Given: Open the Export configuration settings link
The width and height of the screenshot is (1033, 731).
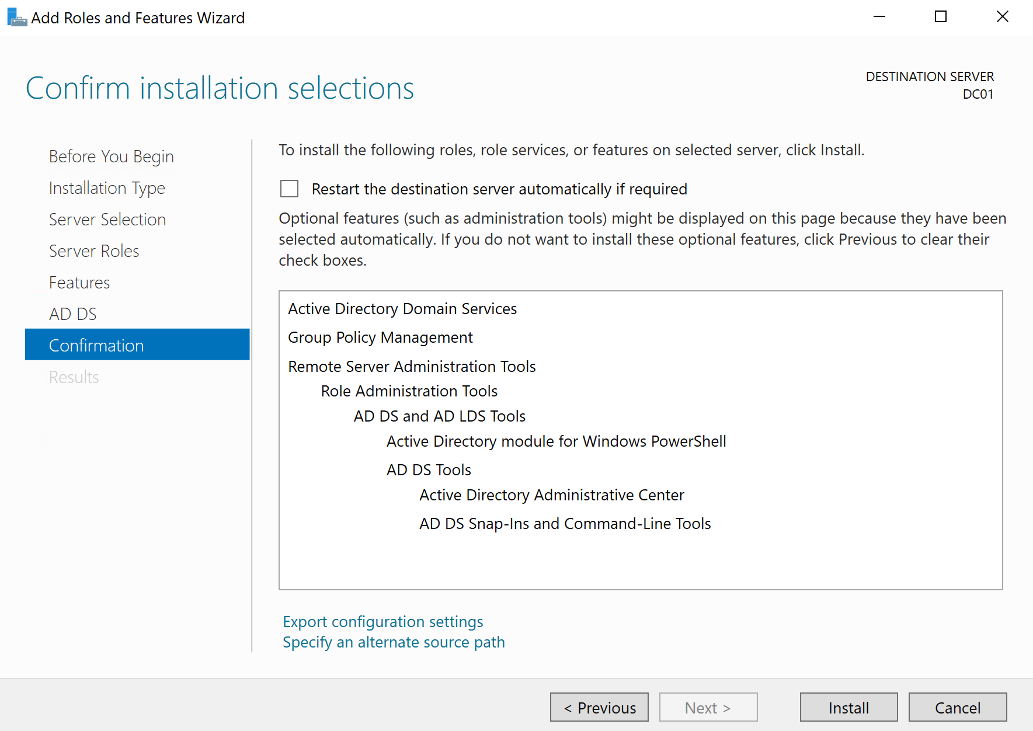Looking at the screenshot, I should [x=382, y=621].
